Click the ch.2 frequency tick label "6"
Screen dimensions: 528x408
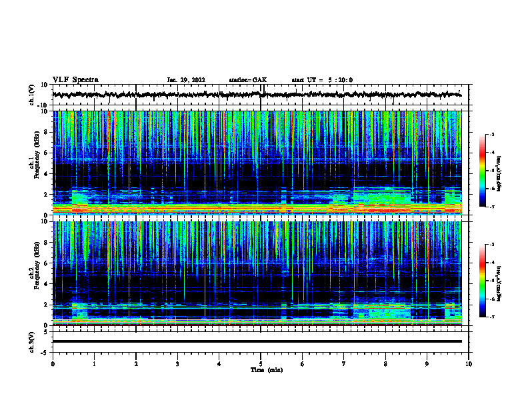[46, 263]
